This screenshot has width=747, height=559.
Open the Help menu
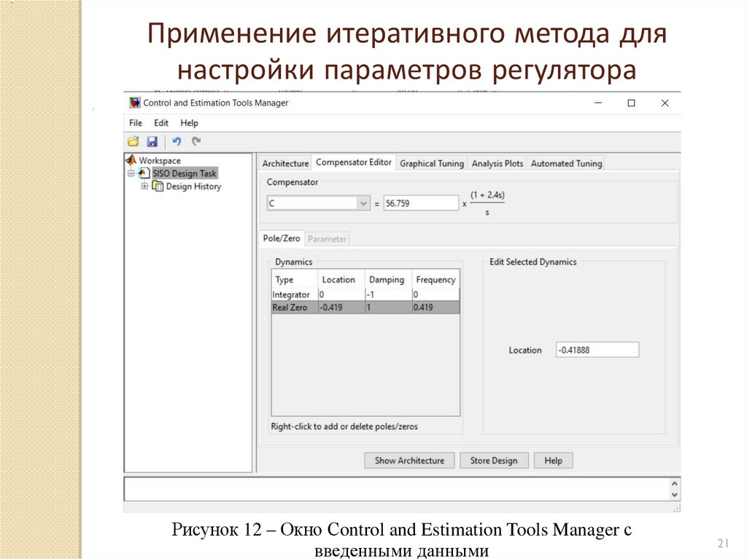click(189, 123)
